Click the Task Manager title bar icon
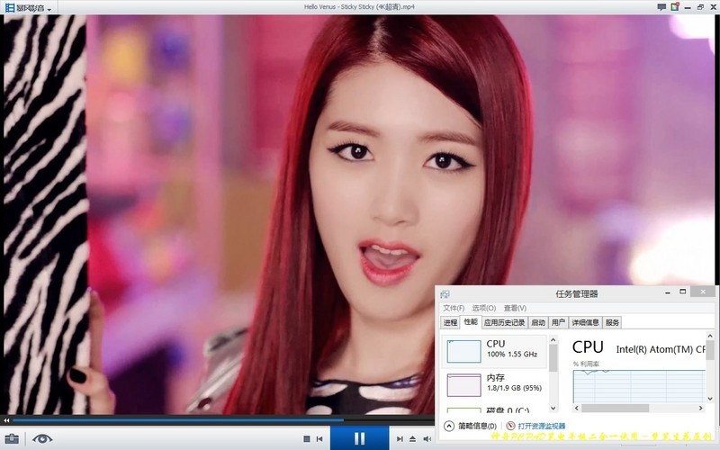The image size is (720, 450). coord(445,294)
